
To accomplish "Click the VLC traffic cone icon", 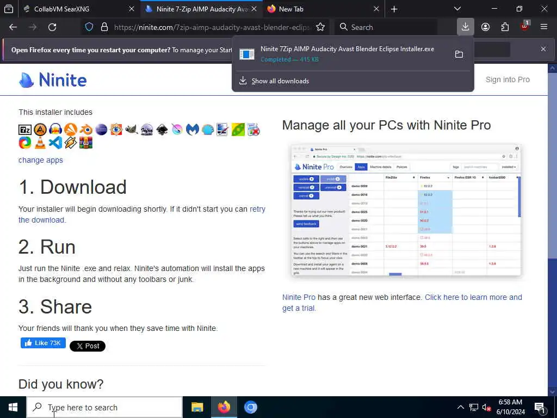I will (40, 143).
